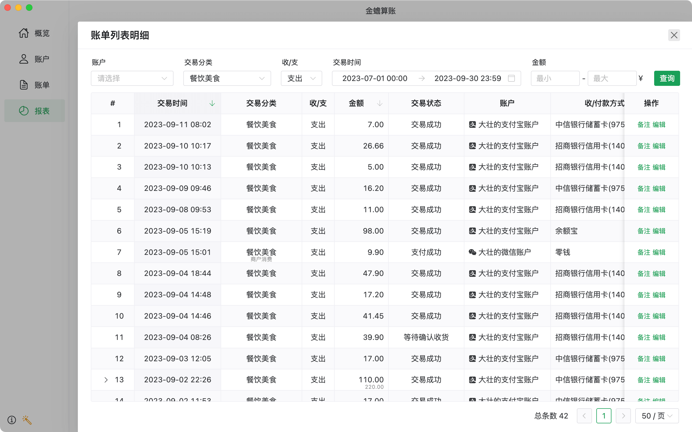
Task: Sort by 交易时间 using its arrow icon
Action: tap(212, 103)
